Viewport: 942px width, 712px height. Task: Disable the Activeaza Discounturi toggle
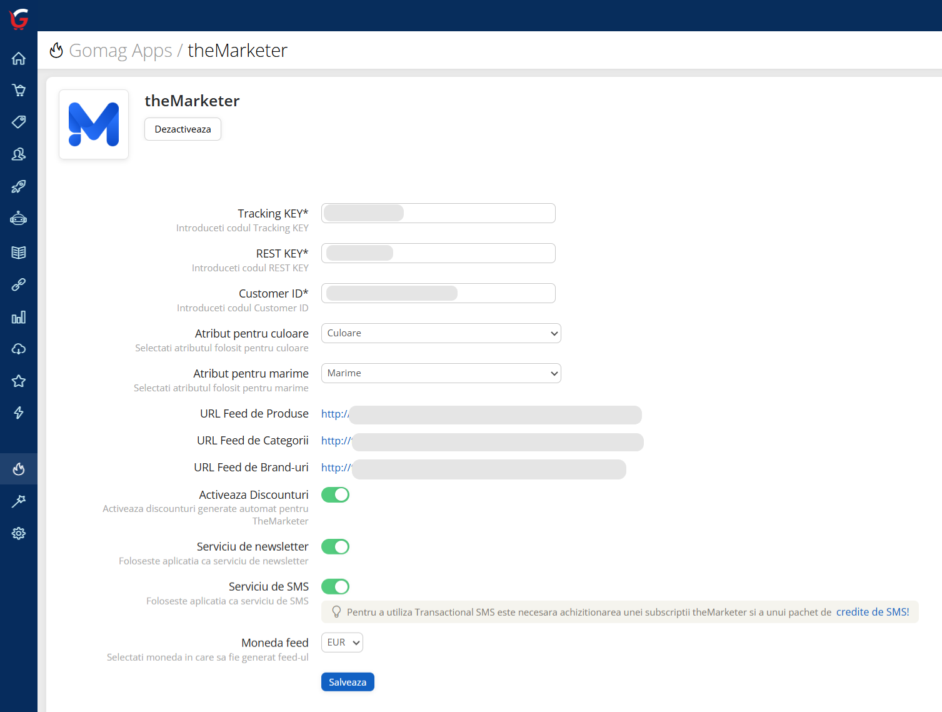point(335,495)
